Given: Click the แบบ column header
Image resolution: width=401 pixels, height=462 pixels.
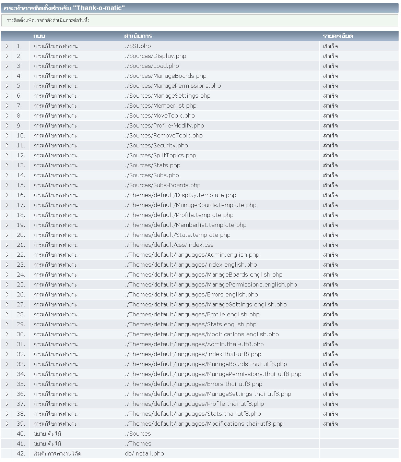Looking at the screenshot, I should tap(39, 36).
